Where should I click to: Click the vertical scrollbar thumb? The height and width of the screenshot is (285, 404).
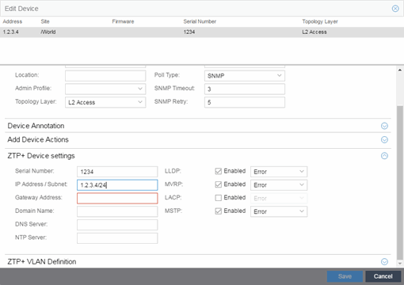(400, 182)
